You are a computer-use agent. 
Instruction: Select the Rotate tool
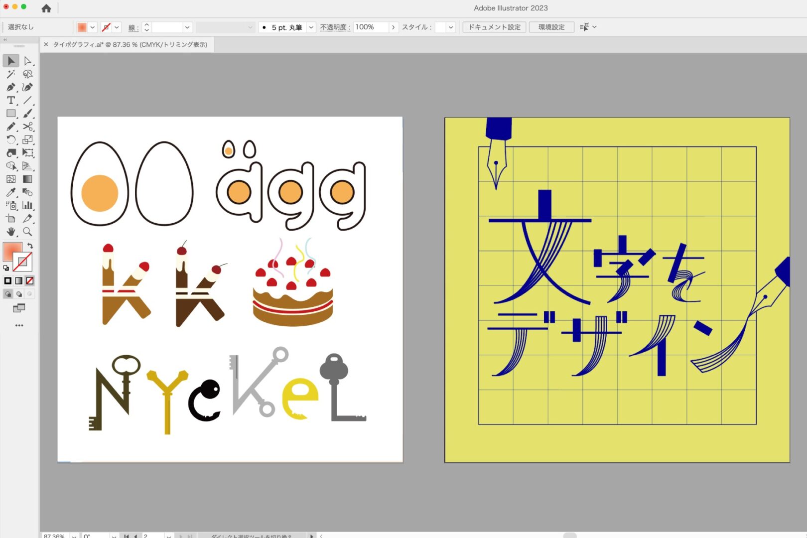coord(10,139)
